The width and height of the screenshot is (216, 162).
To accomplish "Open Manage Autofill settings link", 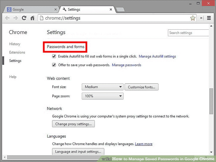I will pos(157,56).
